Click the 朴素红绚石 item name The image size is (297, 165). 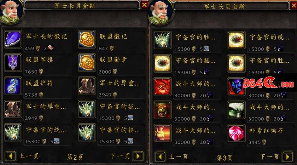coord(266,131)
